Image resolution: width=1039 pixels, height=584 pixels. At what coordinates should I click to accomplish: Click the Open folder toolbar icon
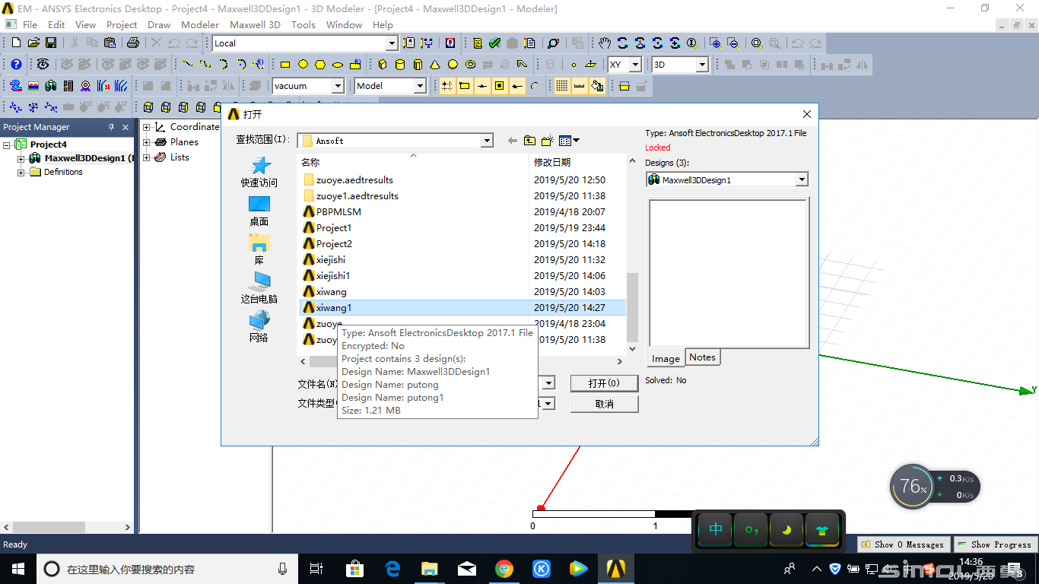pyautogui.click(x=33, y=43)
